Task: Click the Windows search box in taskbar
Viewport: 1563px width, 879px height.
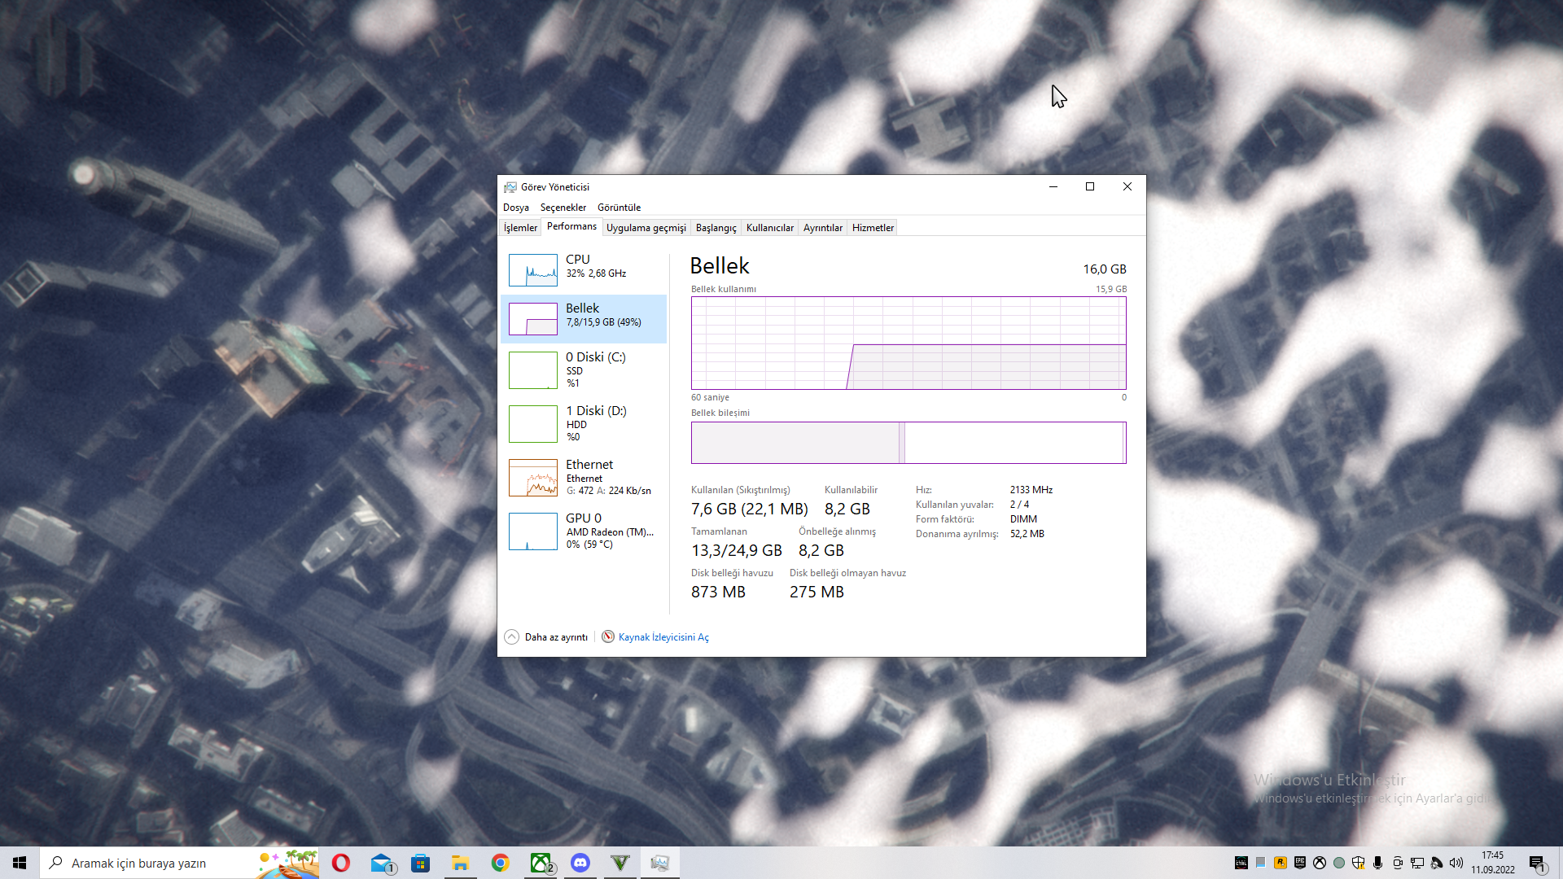Action: coord(155,863)
